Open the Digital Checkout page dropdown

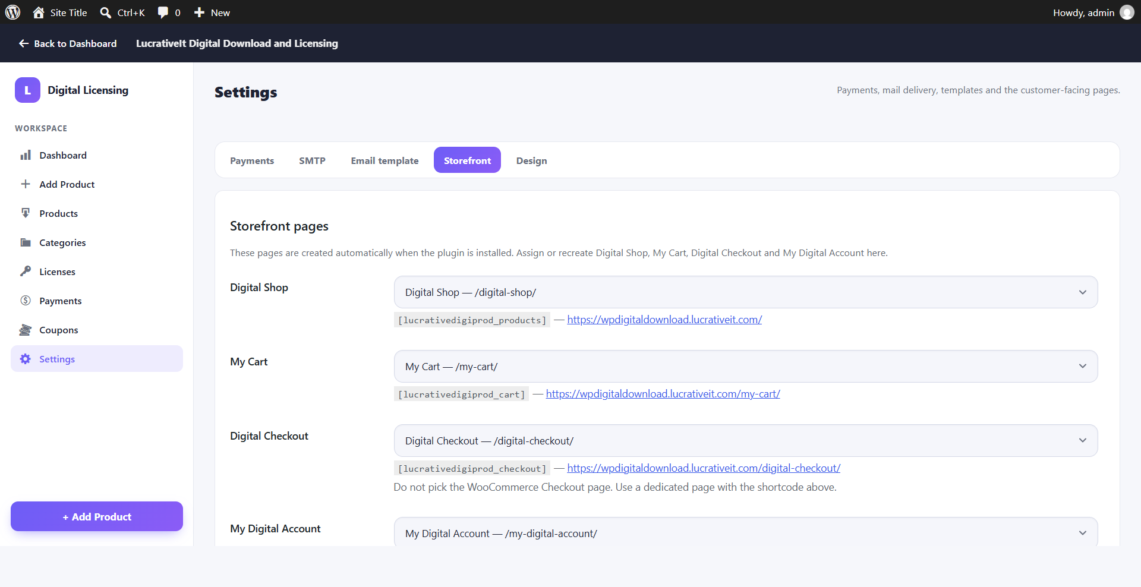tap(746, 441)
